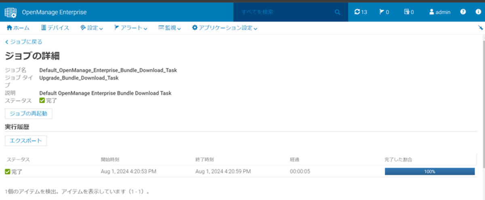Click the description Default OpenManage Enterprise Bundle Download Task
485x200 pixels.
click(105, 93)
